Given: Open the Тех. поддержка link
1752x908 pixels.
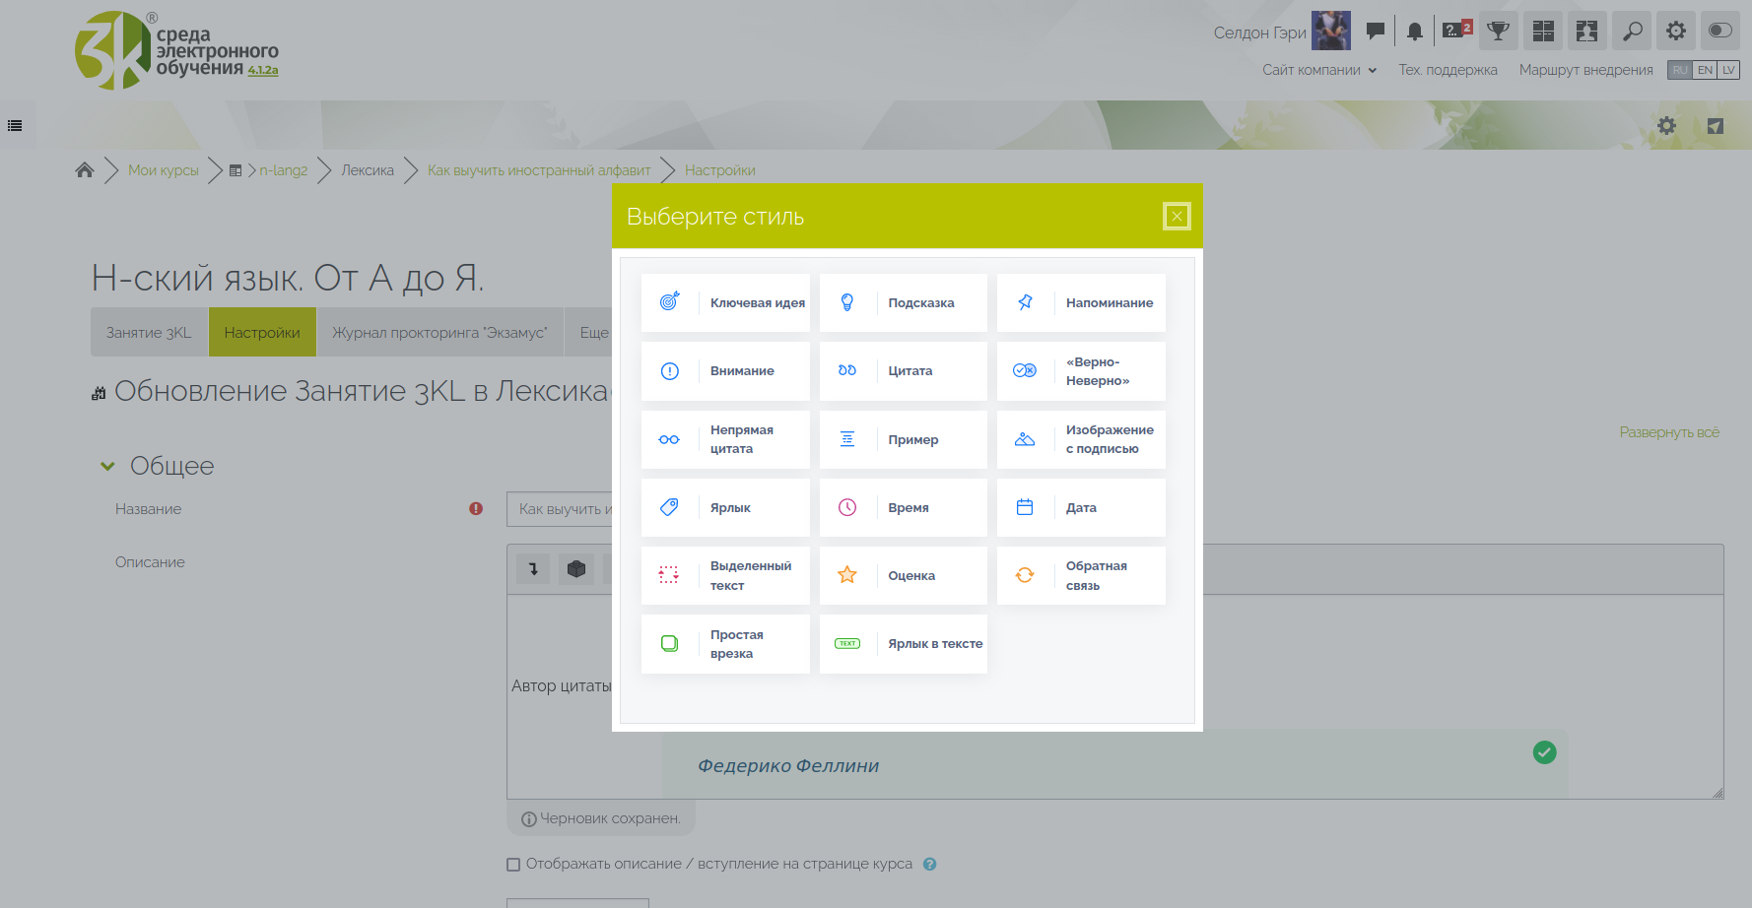Looking at the screenshot, I should pyautogui.click(x=1448, y=70).
